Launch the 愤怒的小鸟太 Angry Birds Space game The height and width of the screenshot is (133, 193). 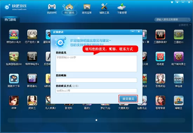pyautogui.click(x=14, y=34)
